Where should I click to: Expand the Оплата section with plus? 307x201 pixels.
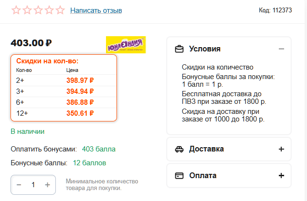point(281,176)
